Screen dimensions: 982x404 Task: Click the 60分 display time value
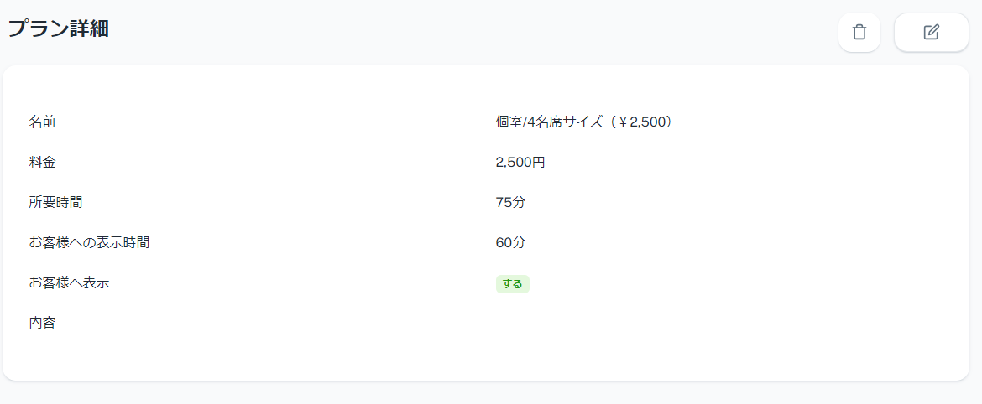click(x=511, y=242)
